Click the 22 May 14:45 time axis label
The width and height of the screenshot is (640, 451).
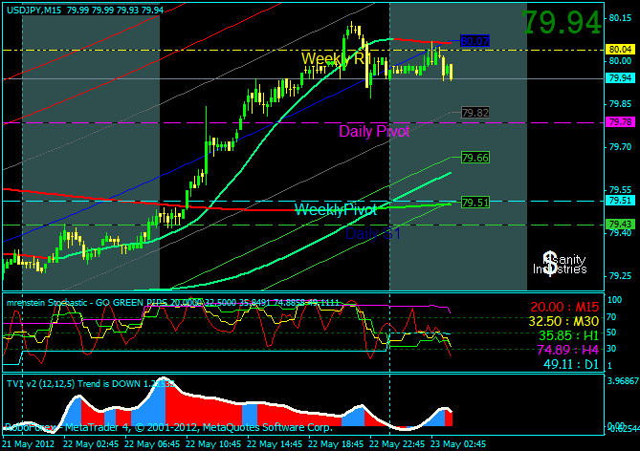pos(275,444)
